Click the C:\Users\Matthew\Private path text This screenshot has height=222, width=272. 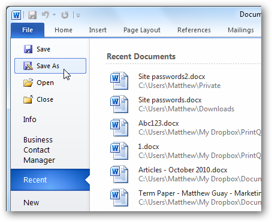point(180,86)
